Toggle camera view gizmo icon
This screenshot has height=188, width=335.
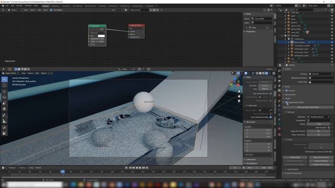point(239,101)
